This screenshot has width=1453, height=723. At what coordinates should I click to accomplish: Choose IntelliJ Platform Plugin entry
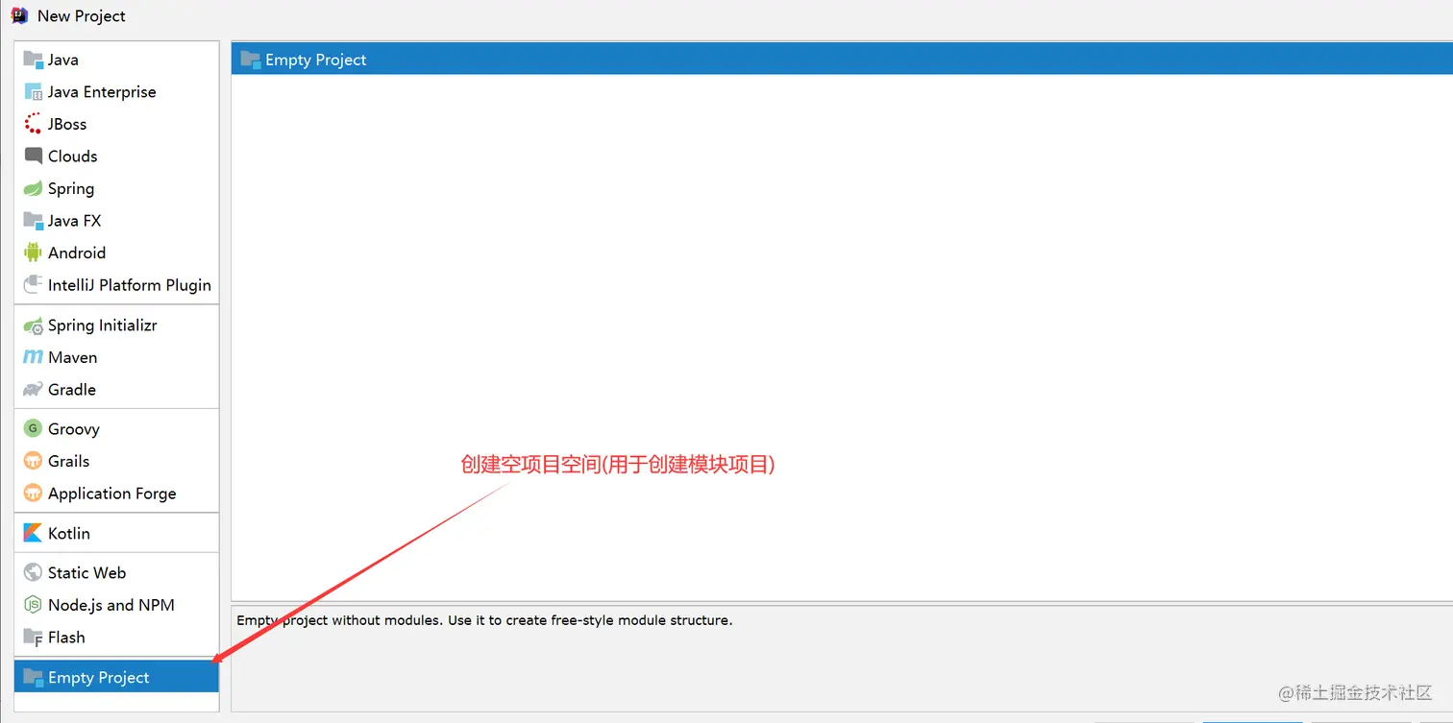click(x=116, y=285)
